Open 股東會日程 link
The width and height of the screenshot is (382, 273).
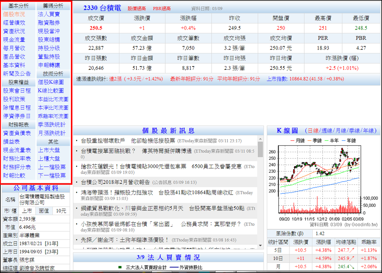[17, 91]
